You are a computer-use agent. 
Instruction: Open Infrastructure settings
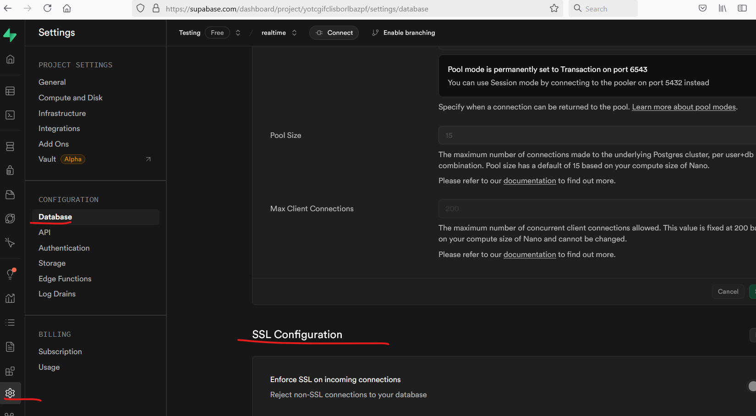pos(62,113)
